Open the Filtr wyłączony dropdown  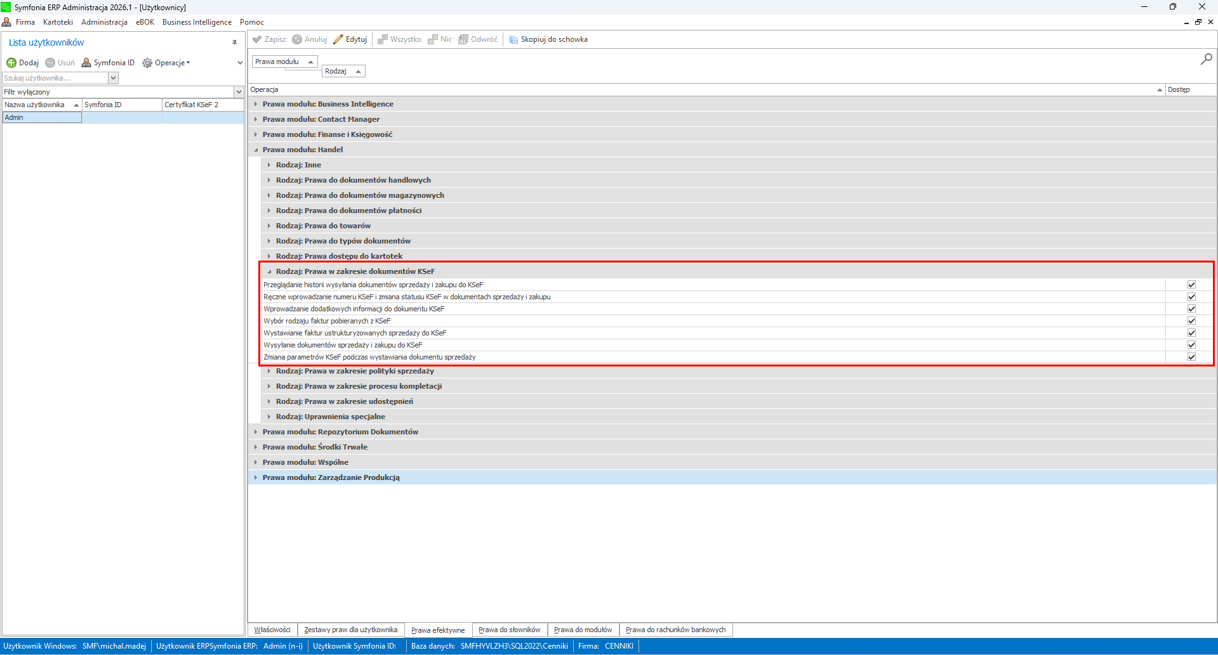coord(239,92)
